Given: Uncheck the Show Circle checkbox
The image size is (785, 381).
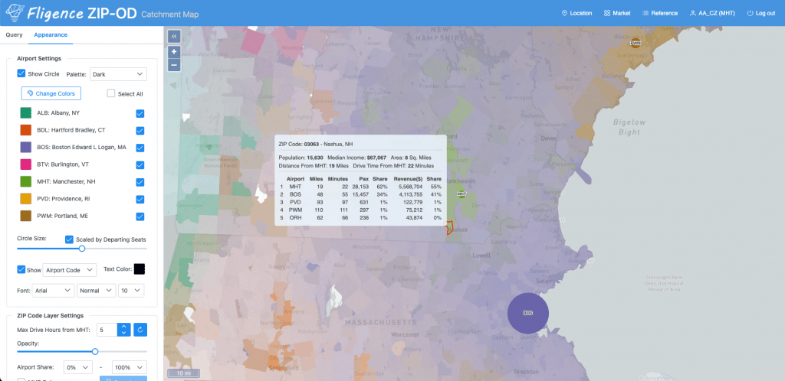Looking at the screenshot, I should pyautogui.click(x=21, y=73).
